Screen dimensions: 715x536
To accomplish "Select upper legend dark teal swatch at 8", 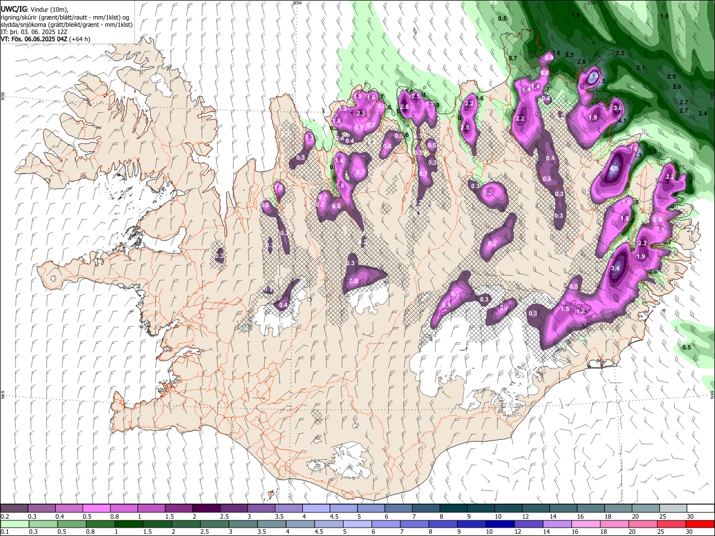I will point(454,509).
